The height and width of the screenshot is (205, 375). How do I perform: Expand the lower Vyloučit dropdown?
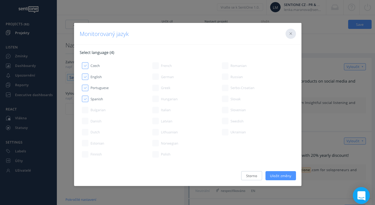point(355,141)
